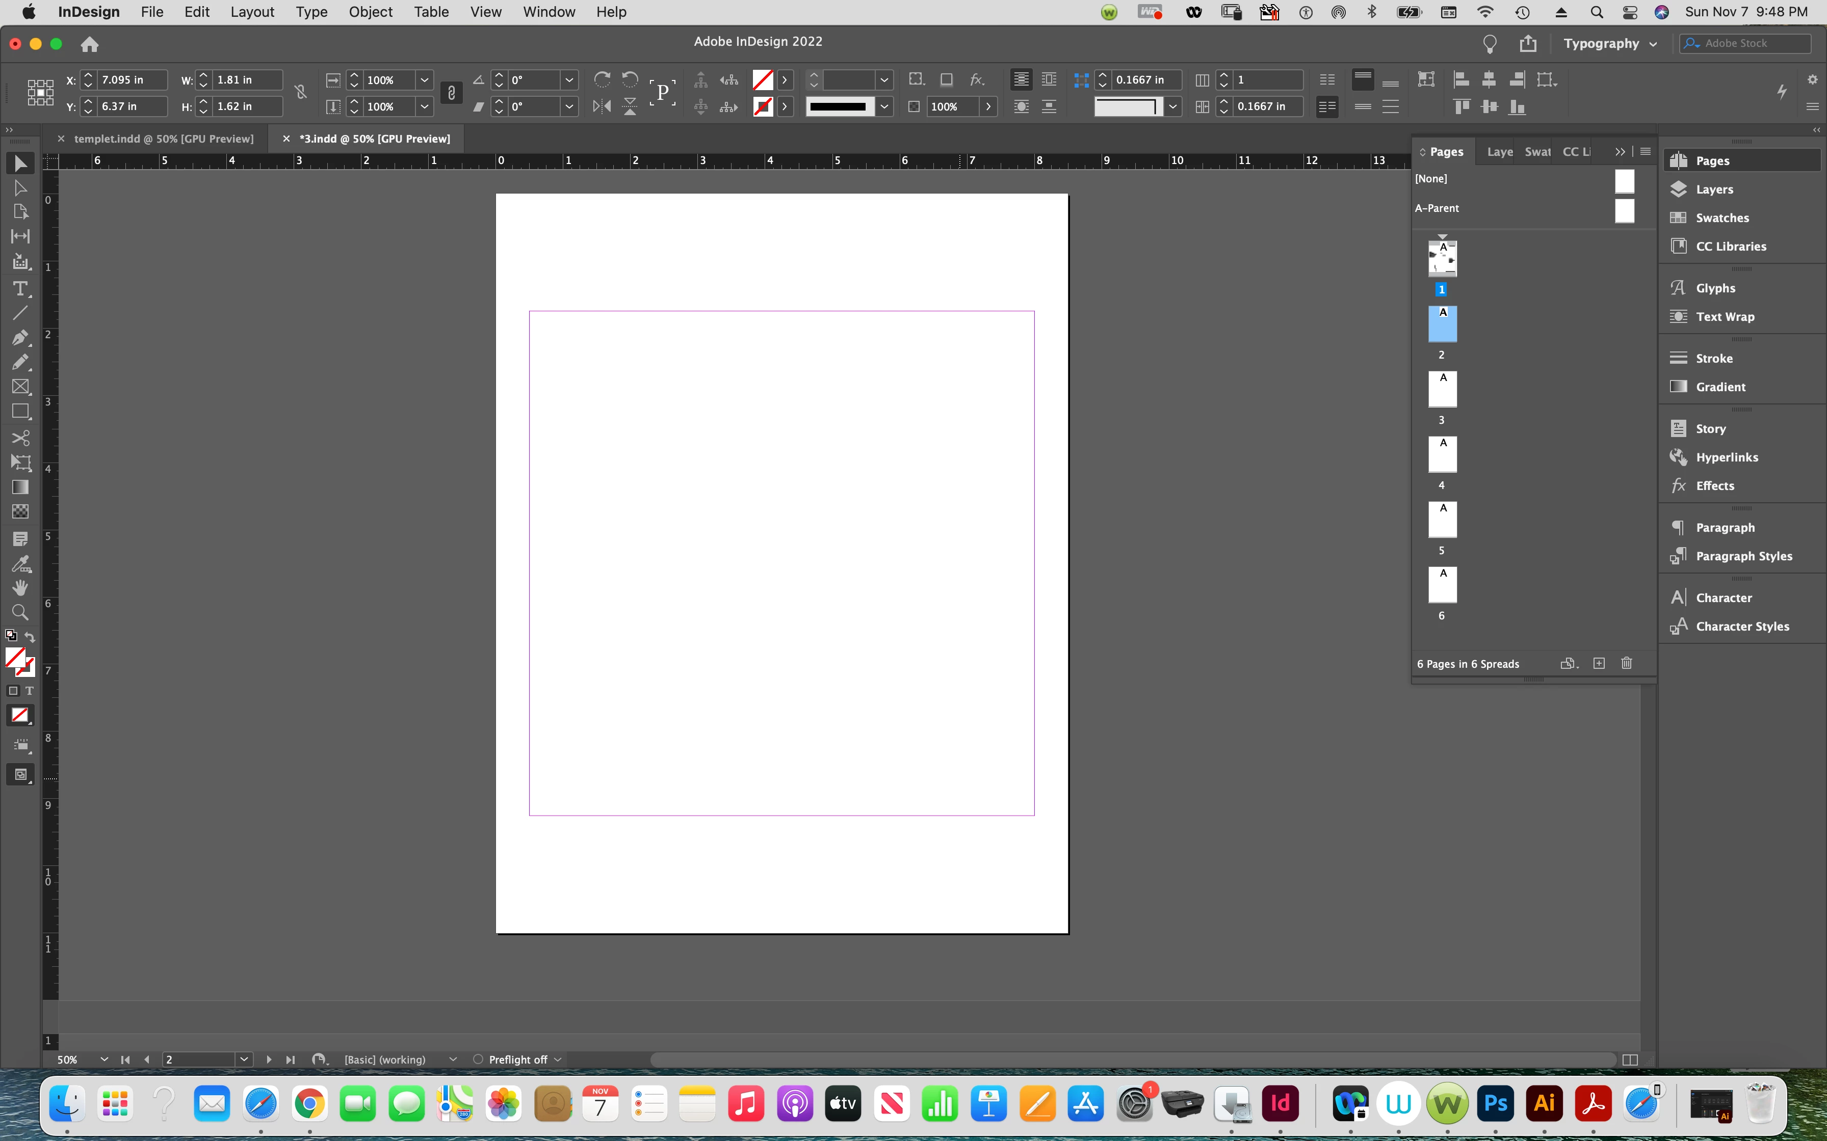Expand the zoom level 50% dropdown
Image resolution: width=1827 pixels, height=1141 pixels.
click(103, 1059)
